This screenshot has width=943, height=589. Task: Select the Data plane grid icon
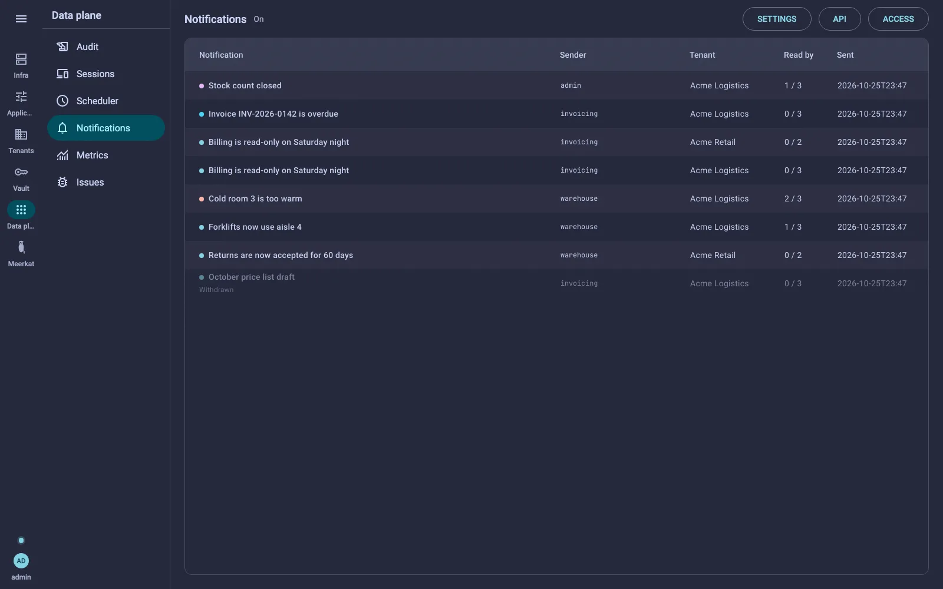click(21, 210)
